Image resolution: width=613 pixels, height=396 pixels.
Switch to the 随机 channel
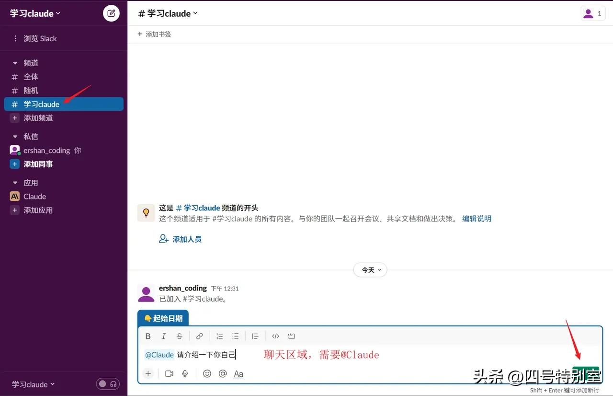pyautogui.click(x=31, y=90)
